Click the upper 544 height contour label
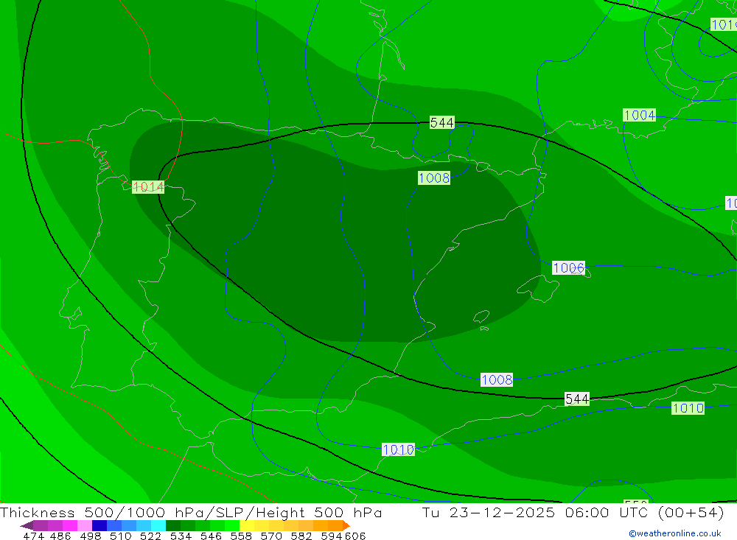Image resolution: width=737 pixels, height=540 pixels. point(441,123)
